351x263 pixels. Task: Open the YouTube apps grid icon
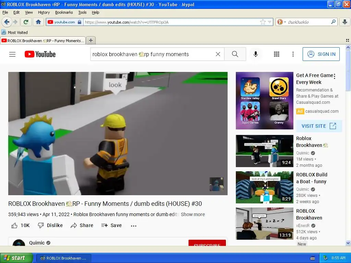click(277, 54)
